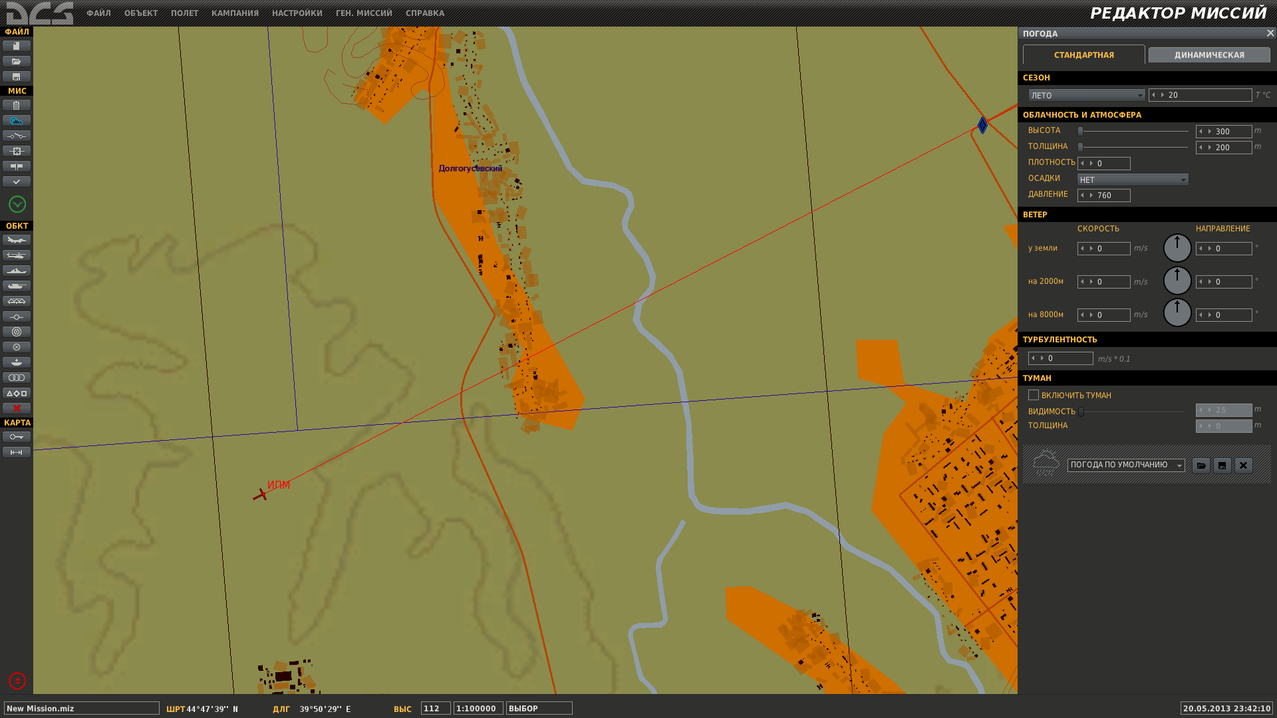Add an airplane group
Image resolution: width=1277 pixels, height=718 pixels.
click(x=17, y=240)
